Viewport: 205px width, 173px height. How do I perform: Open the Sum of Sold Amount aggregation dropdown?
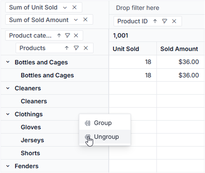coord(76,20)
